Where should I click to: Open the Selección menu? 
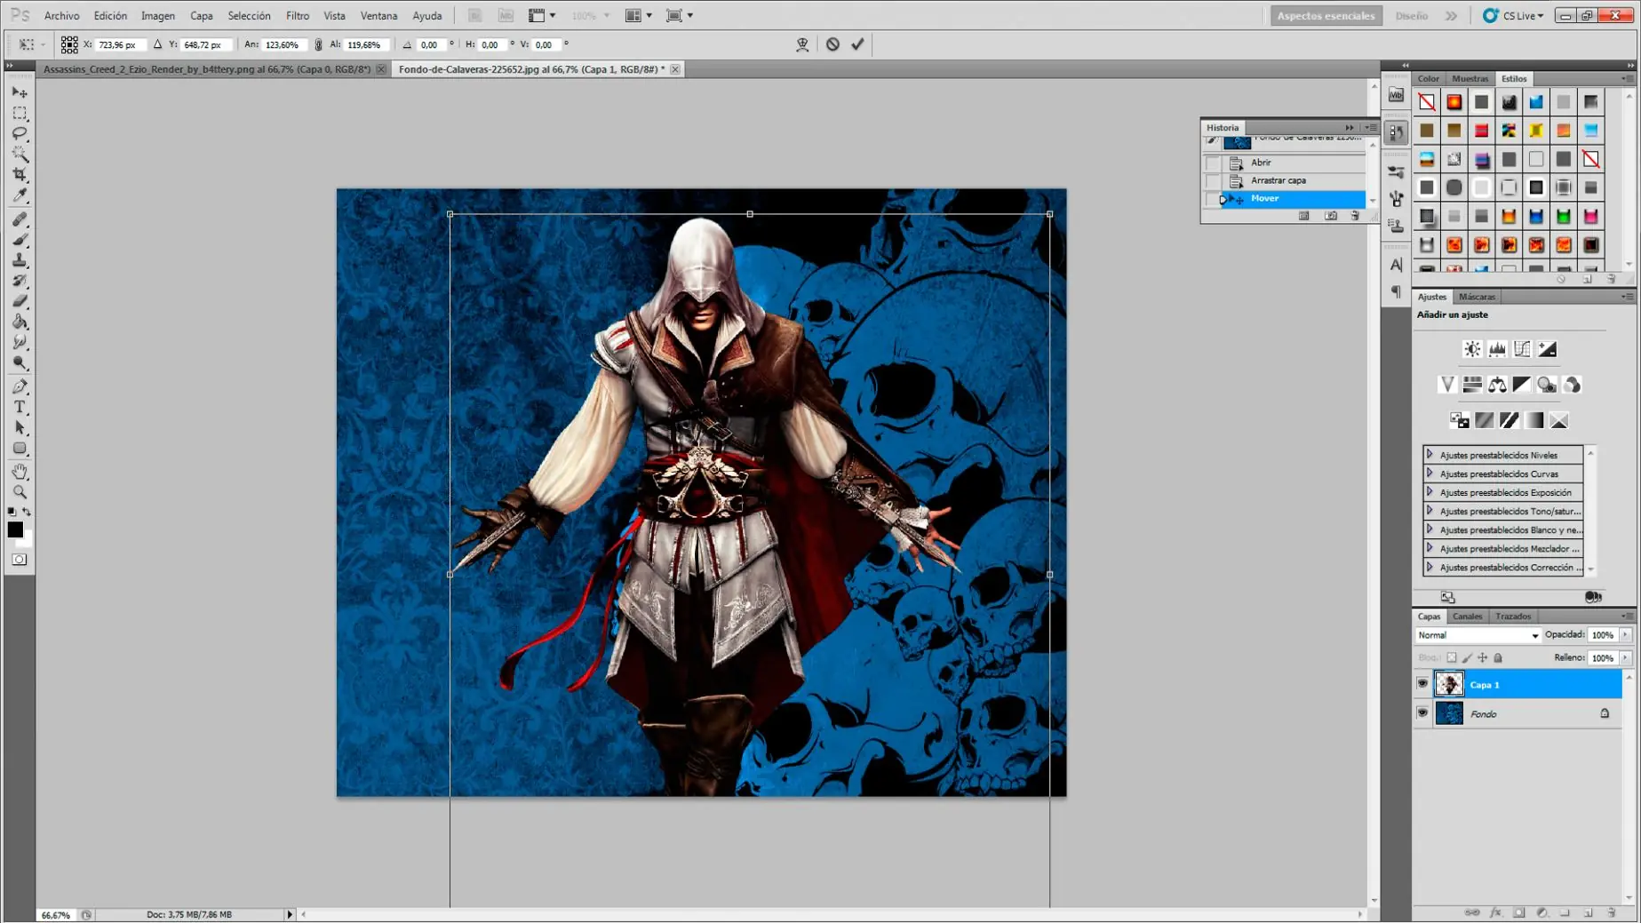pyautogui.click(x=249, y=15)
